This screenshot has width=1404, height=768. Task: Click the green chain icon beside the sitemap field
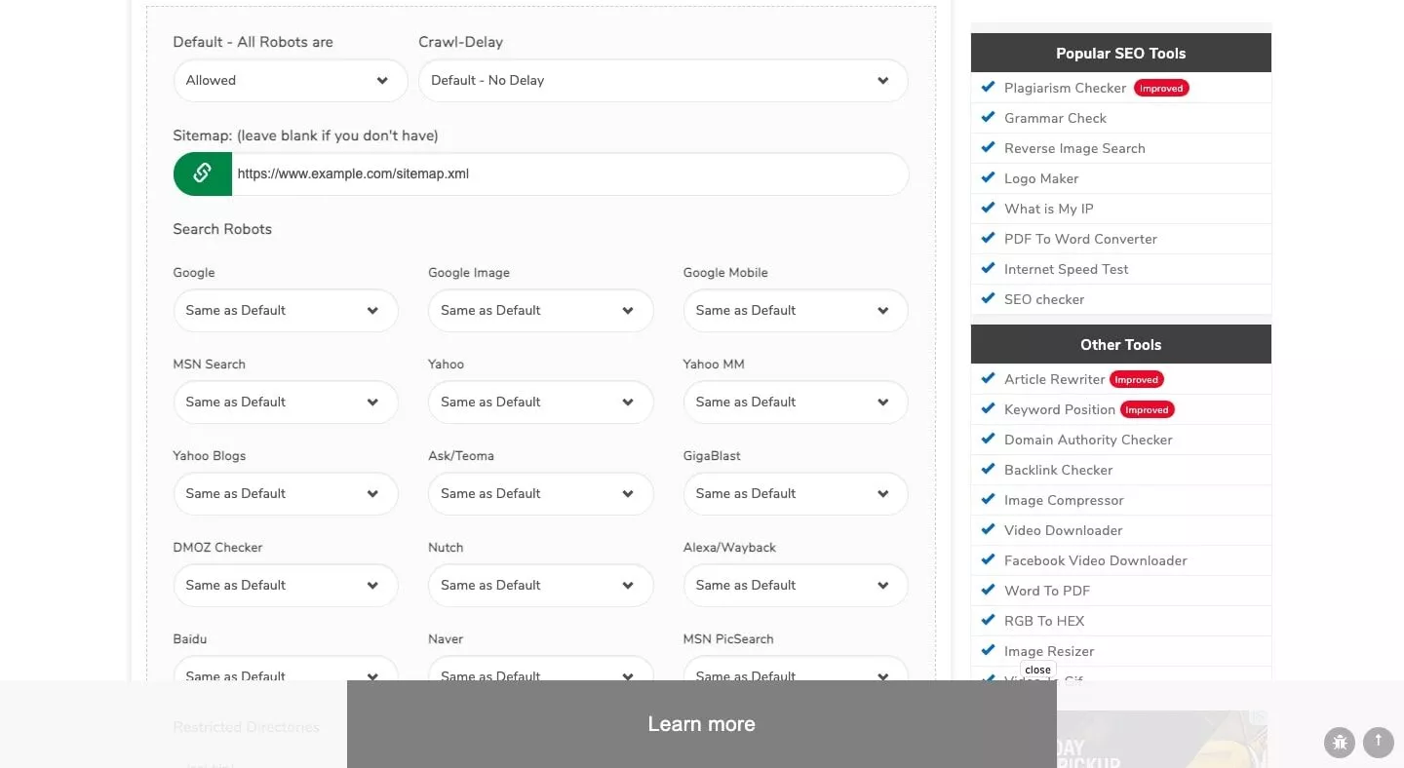(x=202, y=173)
